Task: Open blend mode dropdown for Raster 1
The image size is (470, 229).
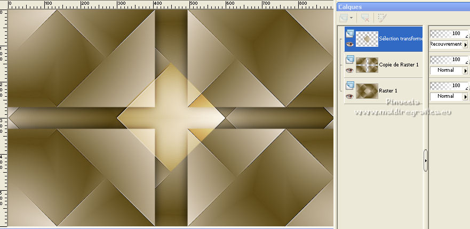Action: 466,97
